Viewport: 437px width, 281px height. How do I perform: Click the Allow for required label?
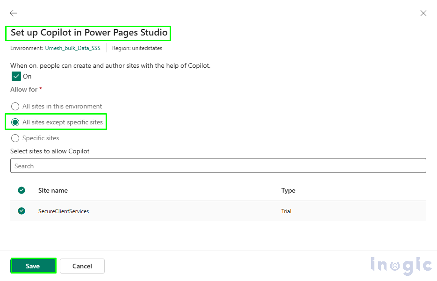[x=26, y=89]
